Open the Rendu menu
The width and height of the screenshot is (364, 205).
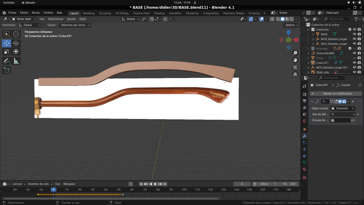click(36, 13)
